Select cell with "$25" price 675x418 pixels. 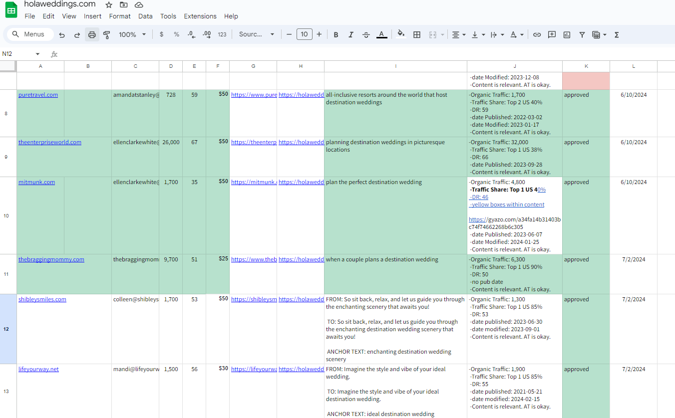[x=218, y=274]
